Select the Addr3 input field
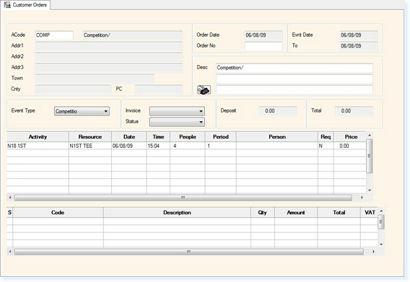410x282 pixels. (109, 68)
